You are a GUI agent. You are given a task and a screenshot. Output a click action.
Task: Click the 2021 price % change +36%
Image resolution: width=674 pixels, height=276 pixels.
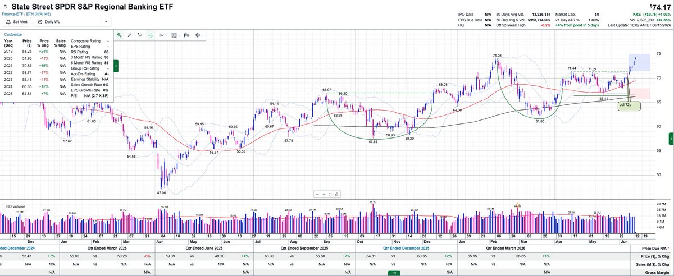click(x=43, y=66)
